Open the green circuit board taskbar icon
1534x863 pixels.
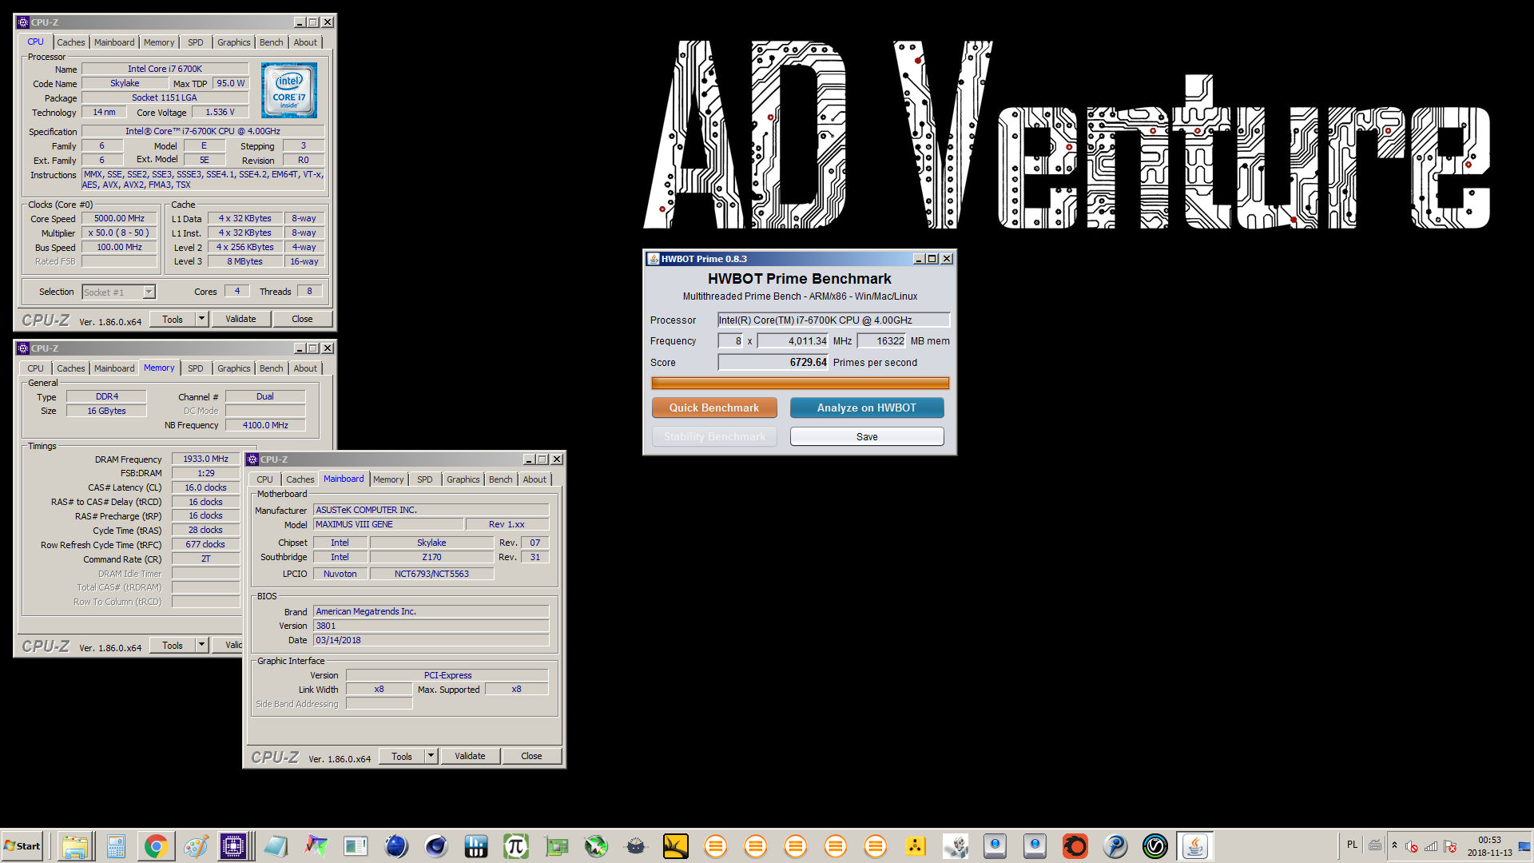(556, 846)
